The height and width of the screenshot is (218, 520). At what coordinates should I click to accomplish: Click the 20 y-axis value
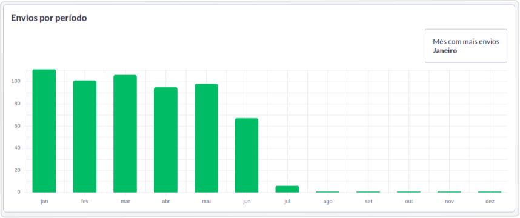[18, 170]
